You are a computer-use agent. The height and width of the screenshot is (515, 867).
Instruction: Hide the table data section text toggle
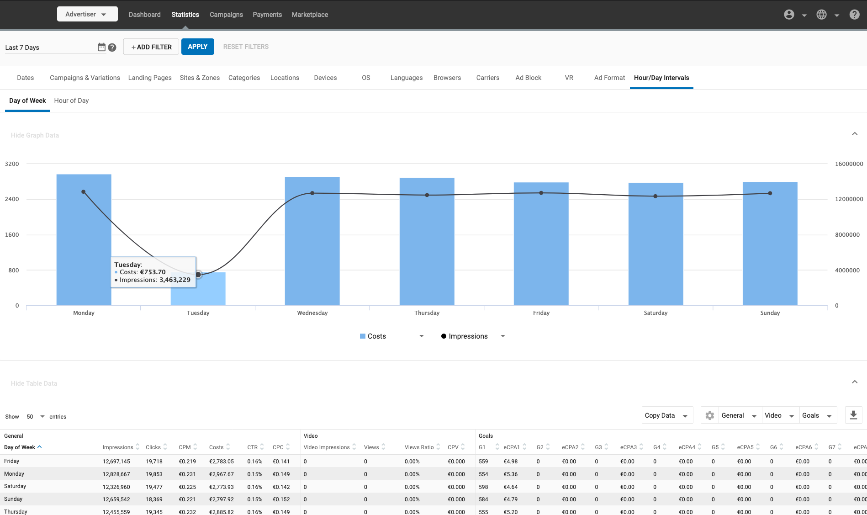pyautogui.click(x=34, y=383)
